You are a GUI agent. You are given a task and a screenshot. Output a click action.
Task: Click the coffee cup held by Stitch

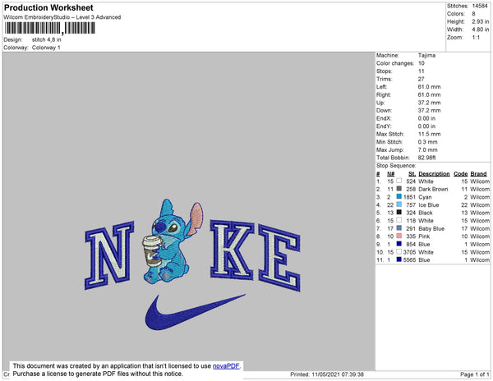click(152, 251)
